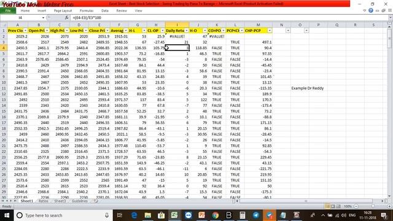Open the Average filter dropdown
Image resolution: width=393 pixels, height=221 pixels.
(126, 31)
